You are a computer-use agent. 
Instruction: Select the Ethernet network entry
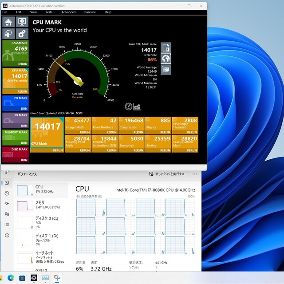(x=41, y=257)
